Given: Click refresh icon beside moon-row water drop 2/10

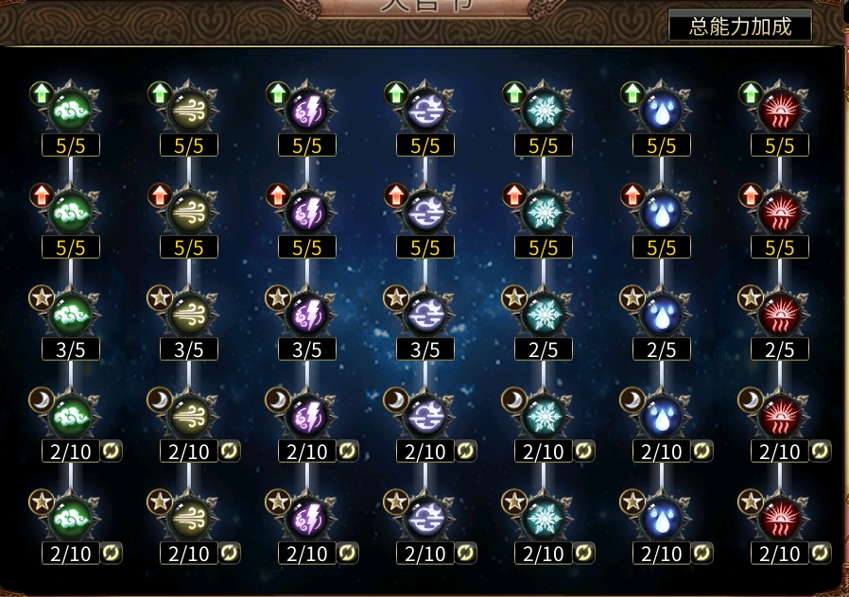Looking at the screenshot, I should [702, 451].
